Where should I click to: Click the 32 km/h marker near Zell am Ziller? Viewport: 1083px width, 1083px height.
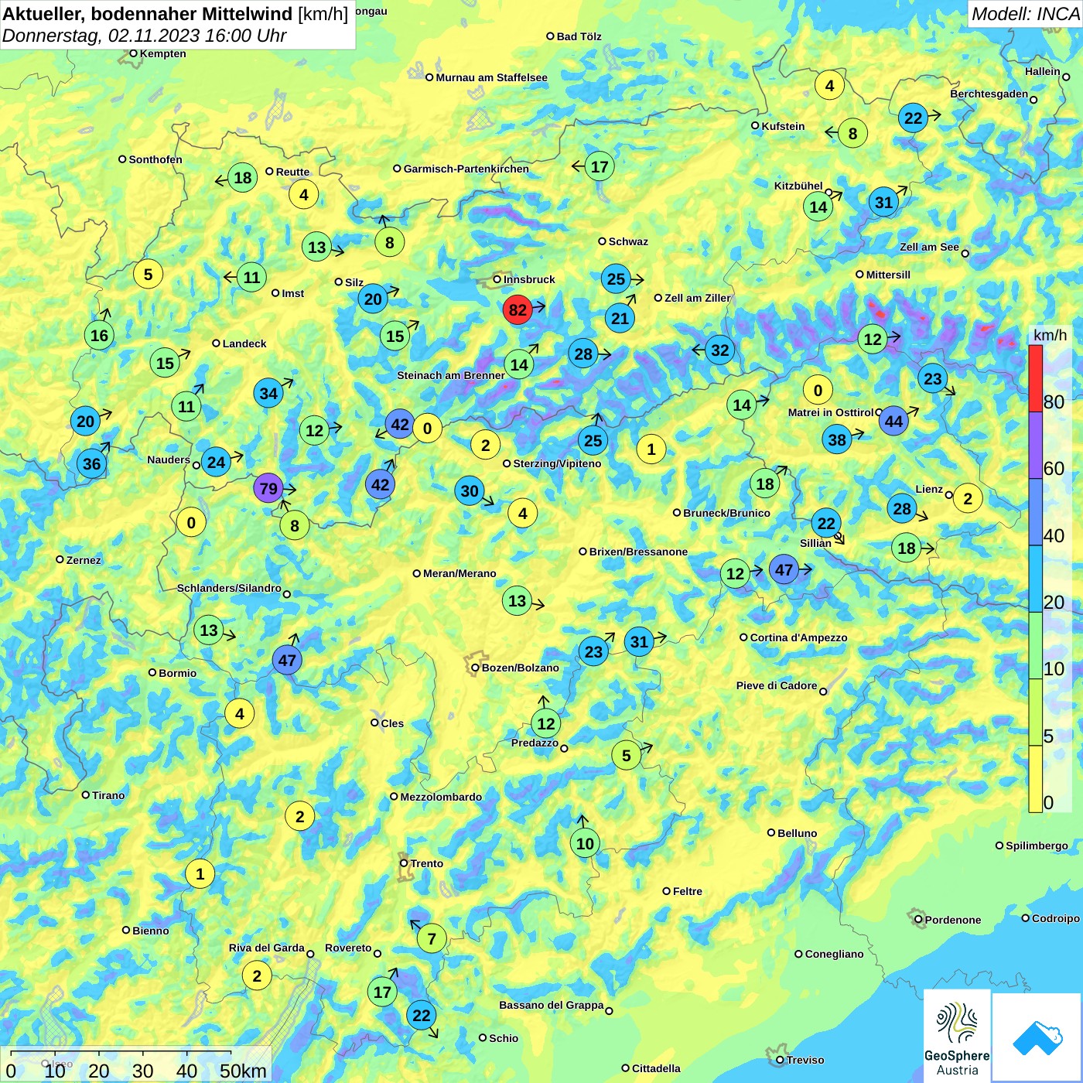click(719, 350)
